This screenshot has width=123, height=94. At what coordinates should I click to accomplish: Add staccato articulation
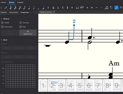pos(101,8)
